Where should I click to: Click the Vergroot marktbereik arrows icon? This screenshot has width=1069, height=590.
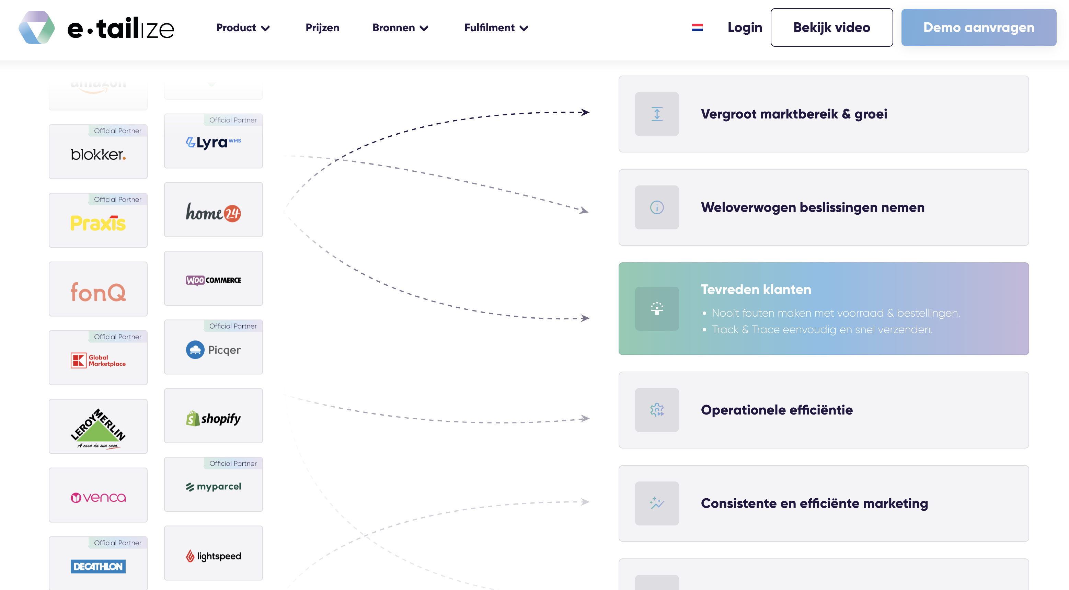coord(656,114)
